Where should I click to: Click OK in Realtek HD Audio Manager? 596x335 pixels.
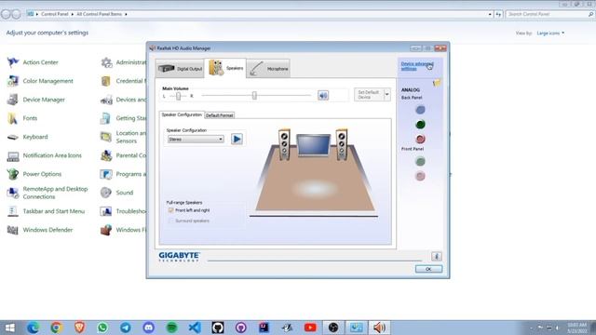(x=428, y=269)
